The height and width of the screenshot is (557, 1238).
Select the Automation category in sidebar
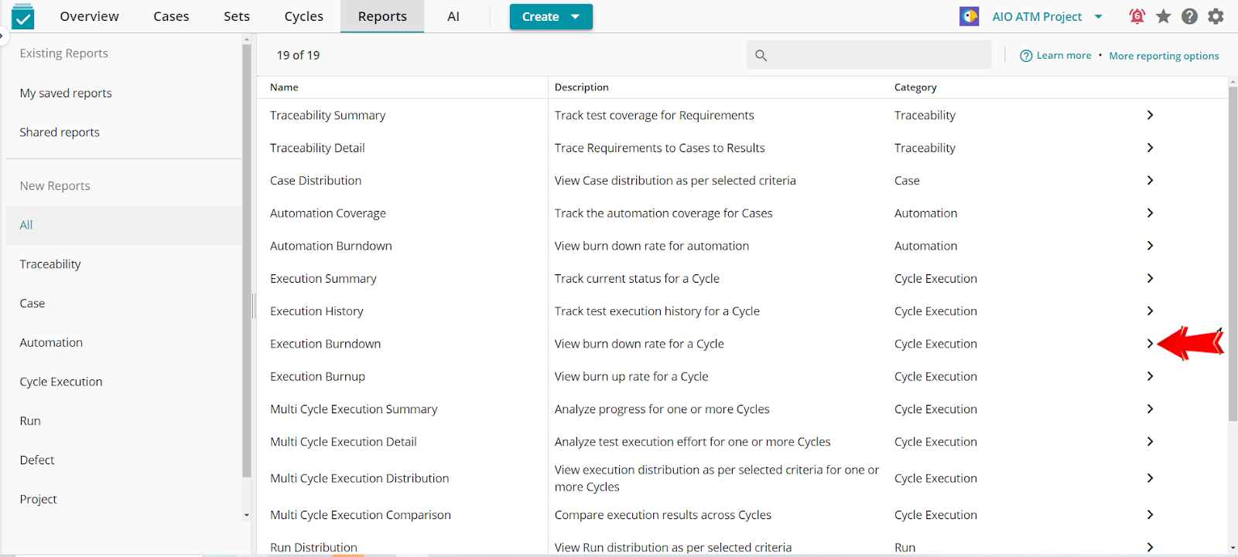pyautogui.click(x=51, y=342)
